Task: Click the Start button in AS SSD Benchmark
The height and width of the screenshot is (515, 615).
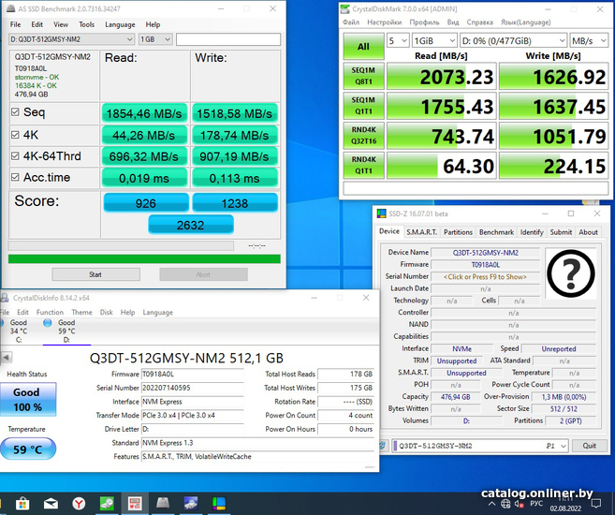Action: pyautogui.click(x=95, y=274)
